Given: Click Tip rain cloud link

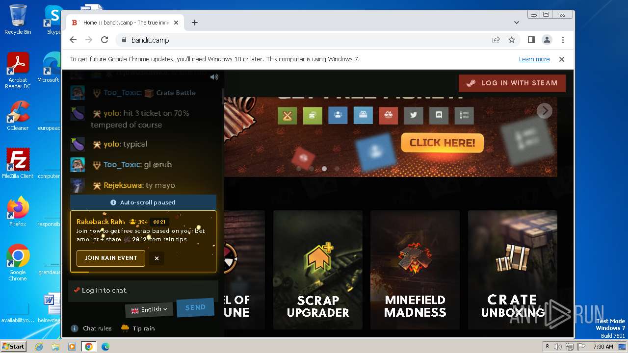Looking at the screenshot, I should pyautogui.click(x=138, y=328).
